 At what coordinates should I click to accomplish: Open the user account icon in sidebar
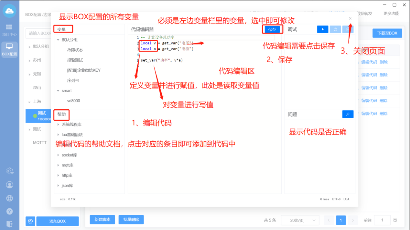point(10,185)
